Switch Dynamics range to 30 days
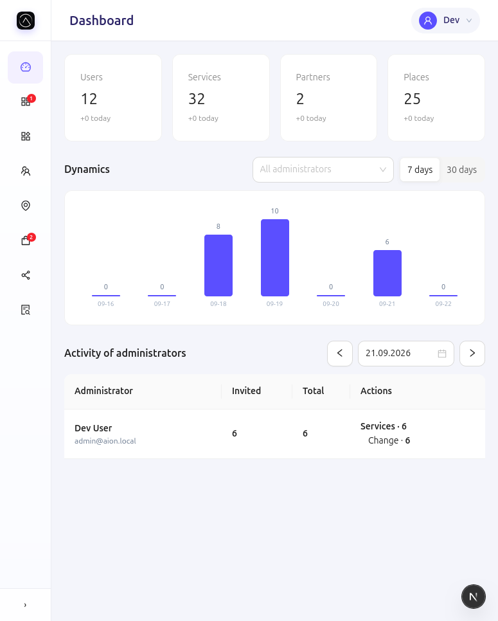Image resolution: width=498 pixels, height=621 pixels. coord(461,170)
